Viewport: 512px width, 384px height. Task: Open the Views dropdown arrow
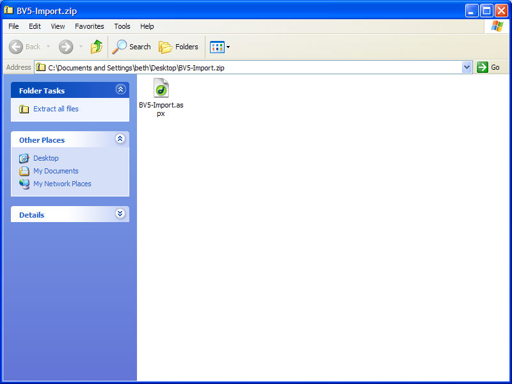228,47
